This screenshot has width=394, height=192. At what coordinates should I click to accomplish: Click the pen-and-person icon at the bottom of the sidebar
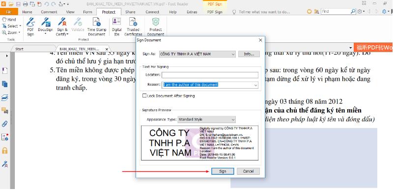[x=5, y=164]
